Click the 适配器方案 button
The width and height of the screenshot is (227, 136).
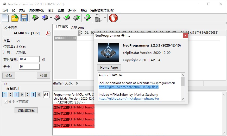(x=26, y=111)
